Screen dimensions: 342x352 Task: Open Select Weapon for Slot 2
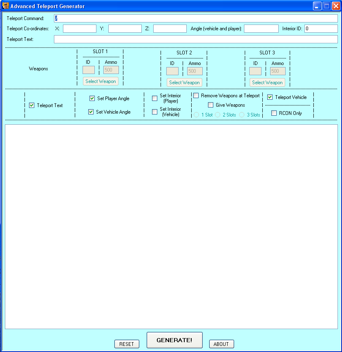(184, 83)
